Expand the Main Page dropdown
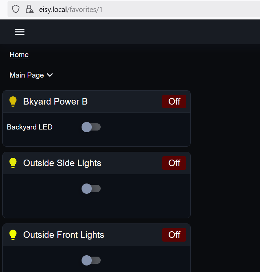 click(x=31, y=75)
